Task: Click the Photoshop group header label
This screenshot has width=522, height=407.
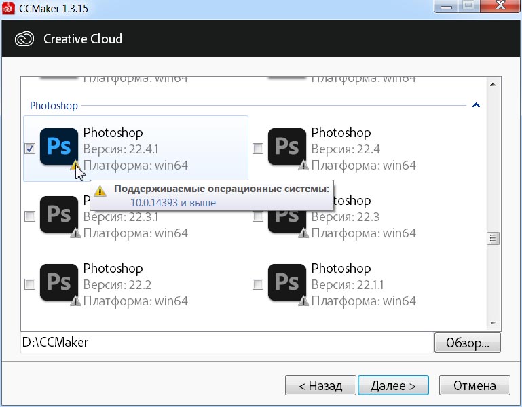Action: pyautogui.click(x=54, y=106)
